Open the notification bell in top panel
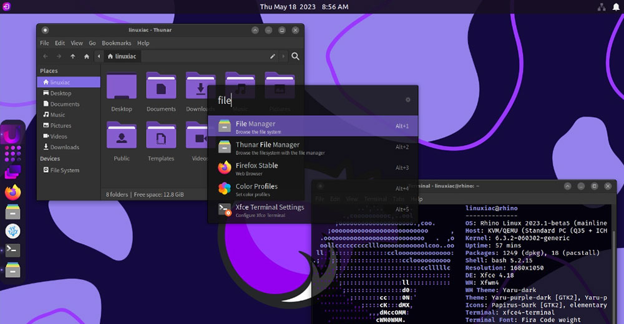624x324 pixels. [616, 7]
